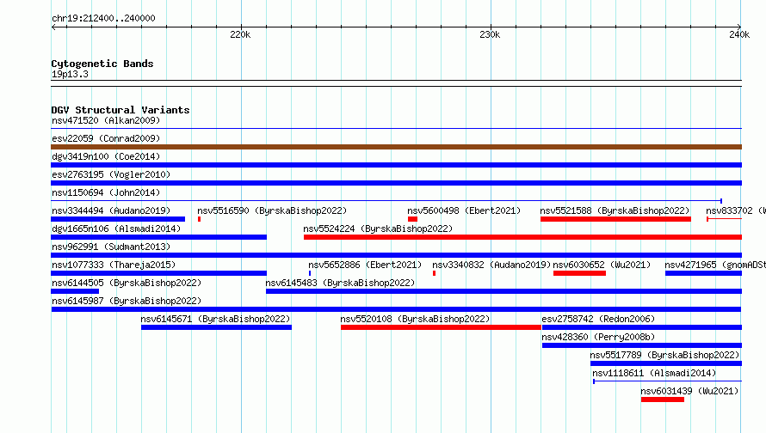Click the short blue nsv6144505 bar

75,291
